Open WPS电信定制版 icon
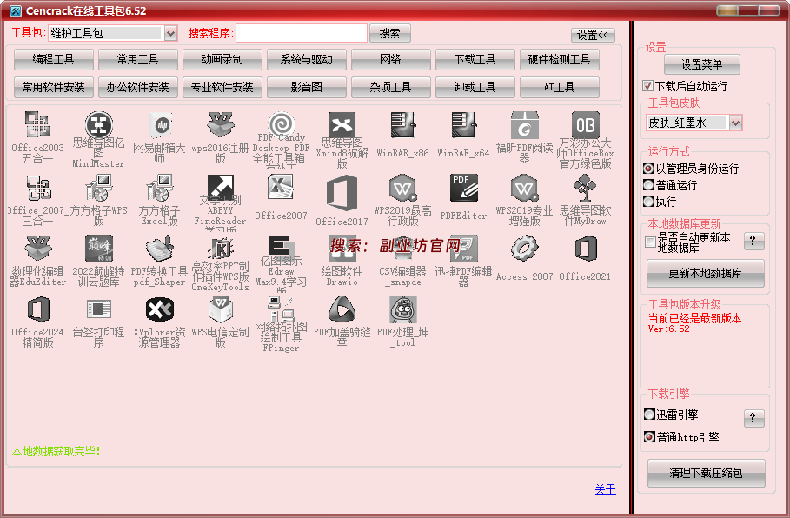Screen dimensions: 790x518 coord(221,309)
